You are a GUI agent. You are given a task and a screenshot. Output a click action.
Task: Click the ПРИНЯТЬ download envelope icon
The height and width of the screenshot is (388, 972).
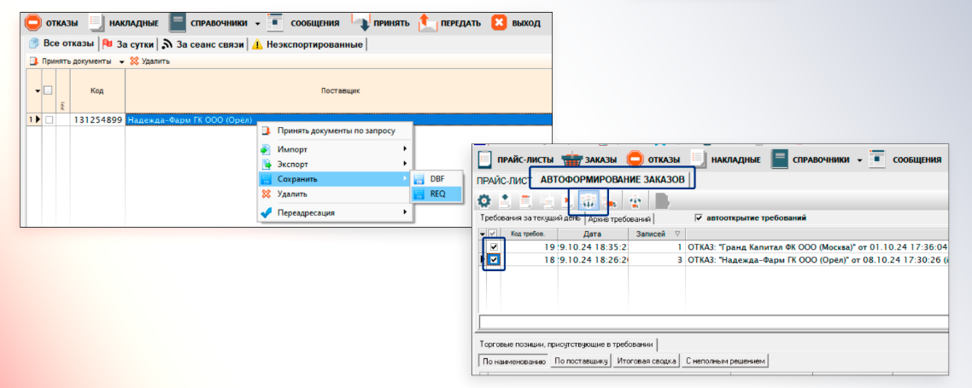pos(360,22)
